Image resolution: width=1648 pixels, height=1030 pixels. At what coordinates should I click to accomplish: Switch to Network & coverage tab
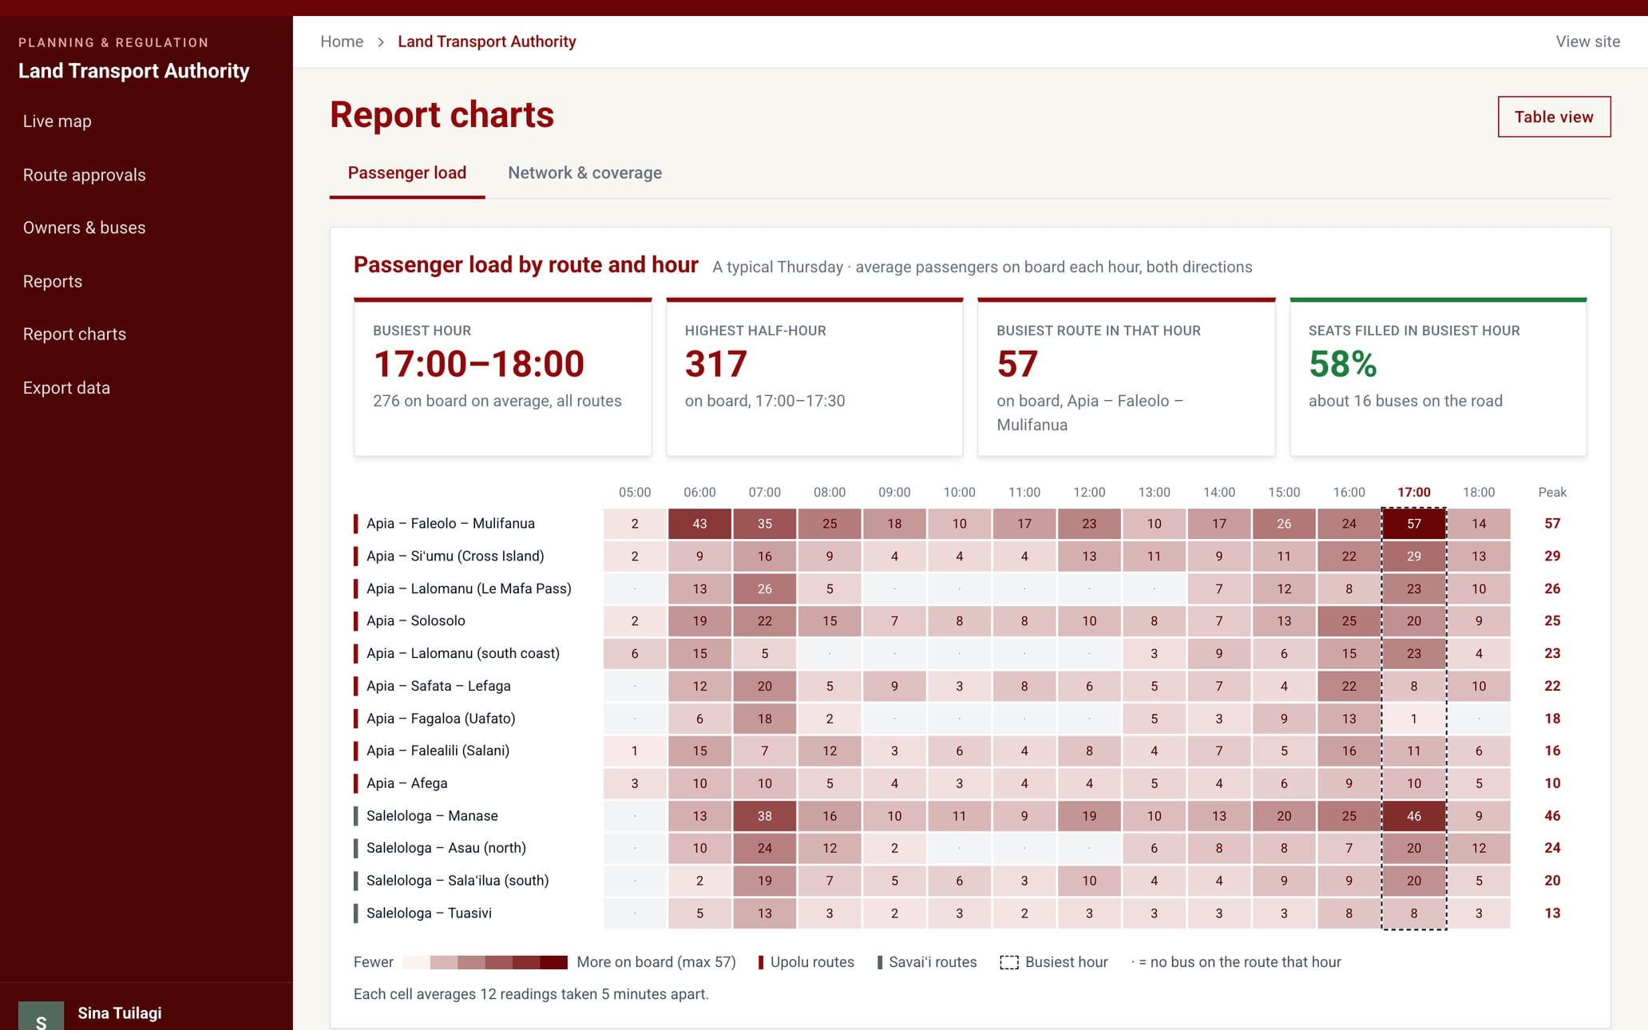coord(584,172)
